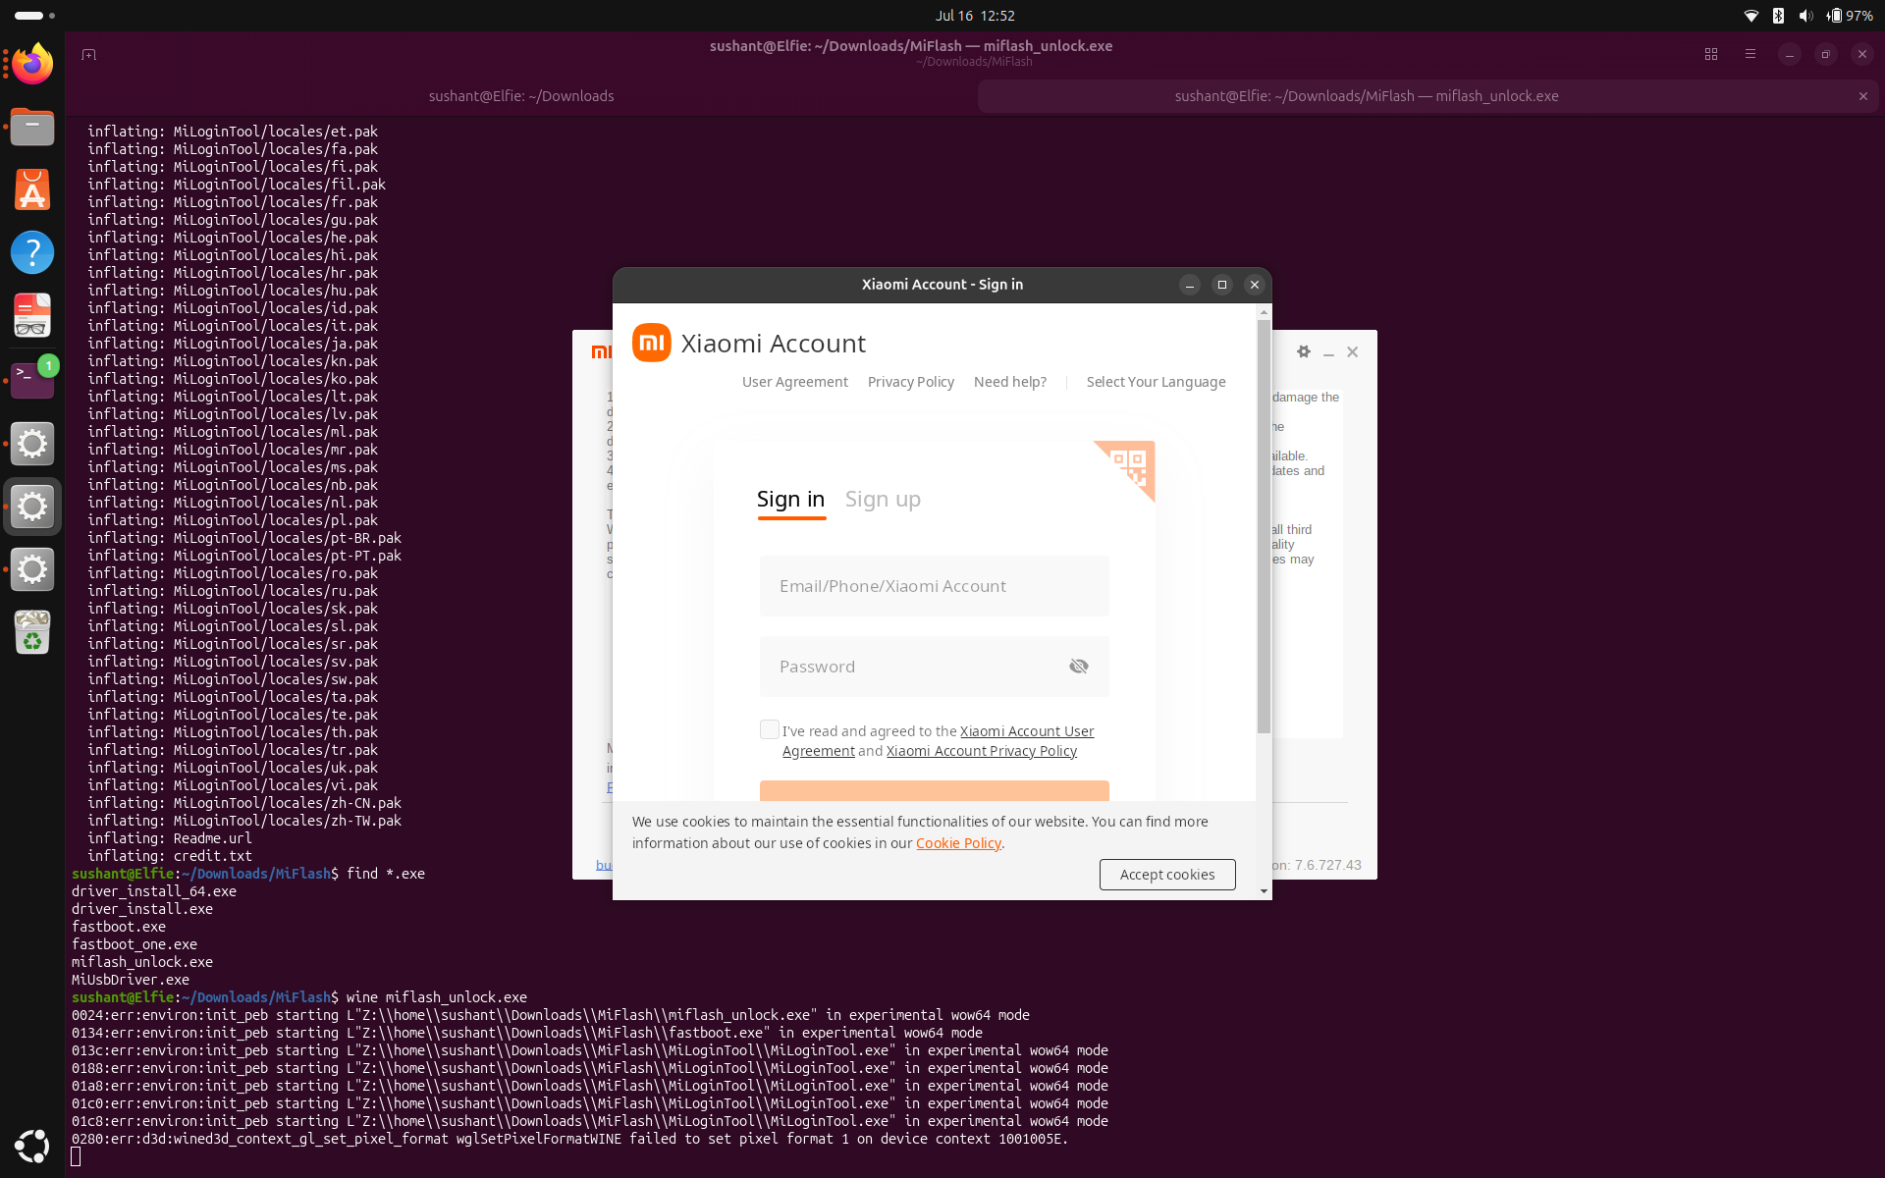Open Firefox from the dock

pos(32,64)
